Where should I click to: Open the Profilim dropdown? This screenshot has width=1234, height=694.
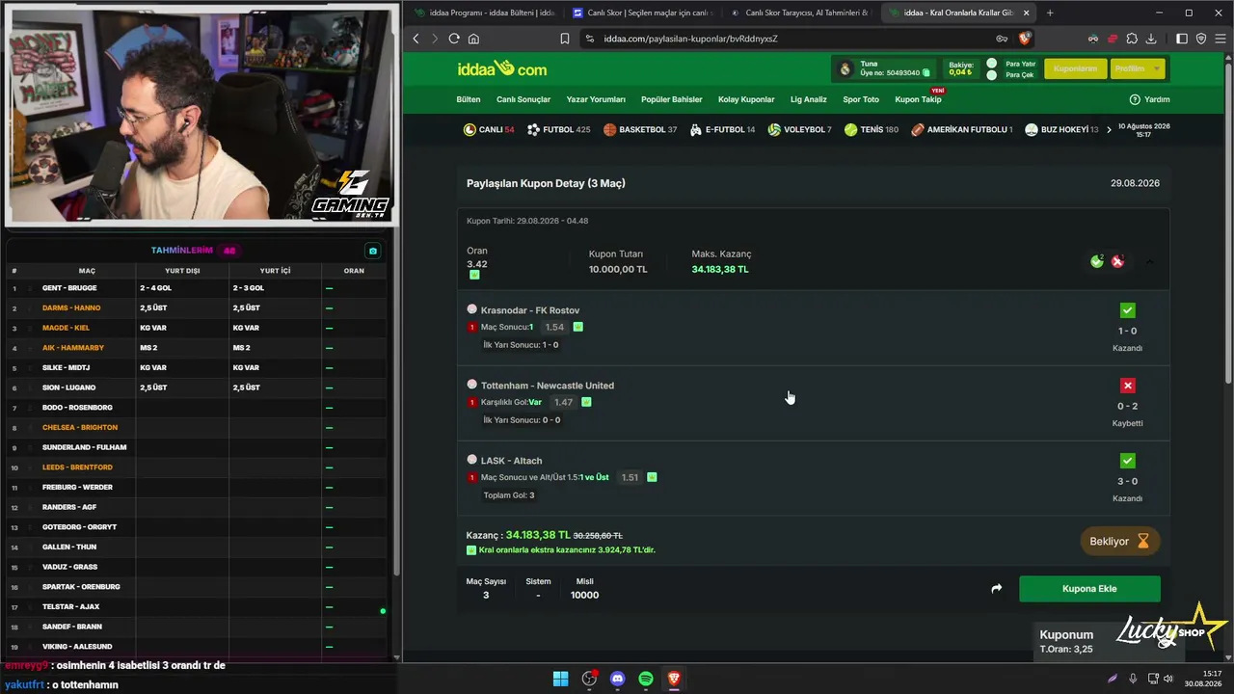1137,68
